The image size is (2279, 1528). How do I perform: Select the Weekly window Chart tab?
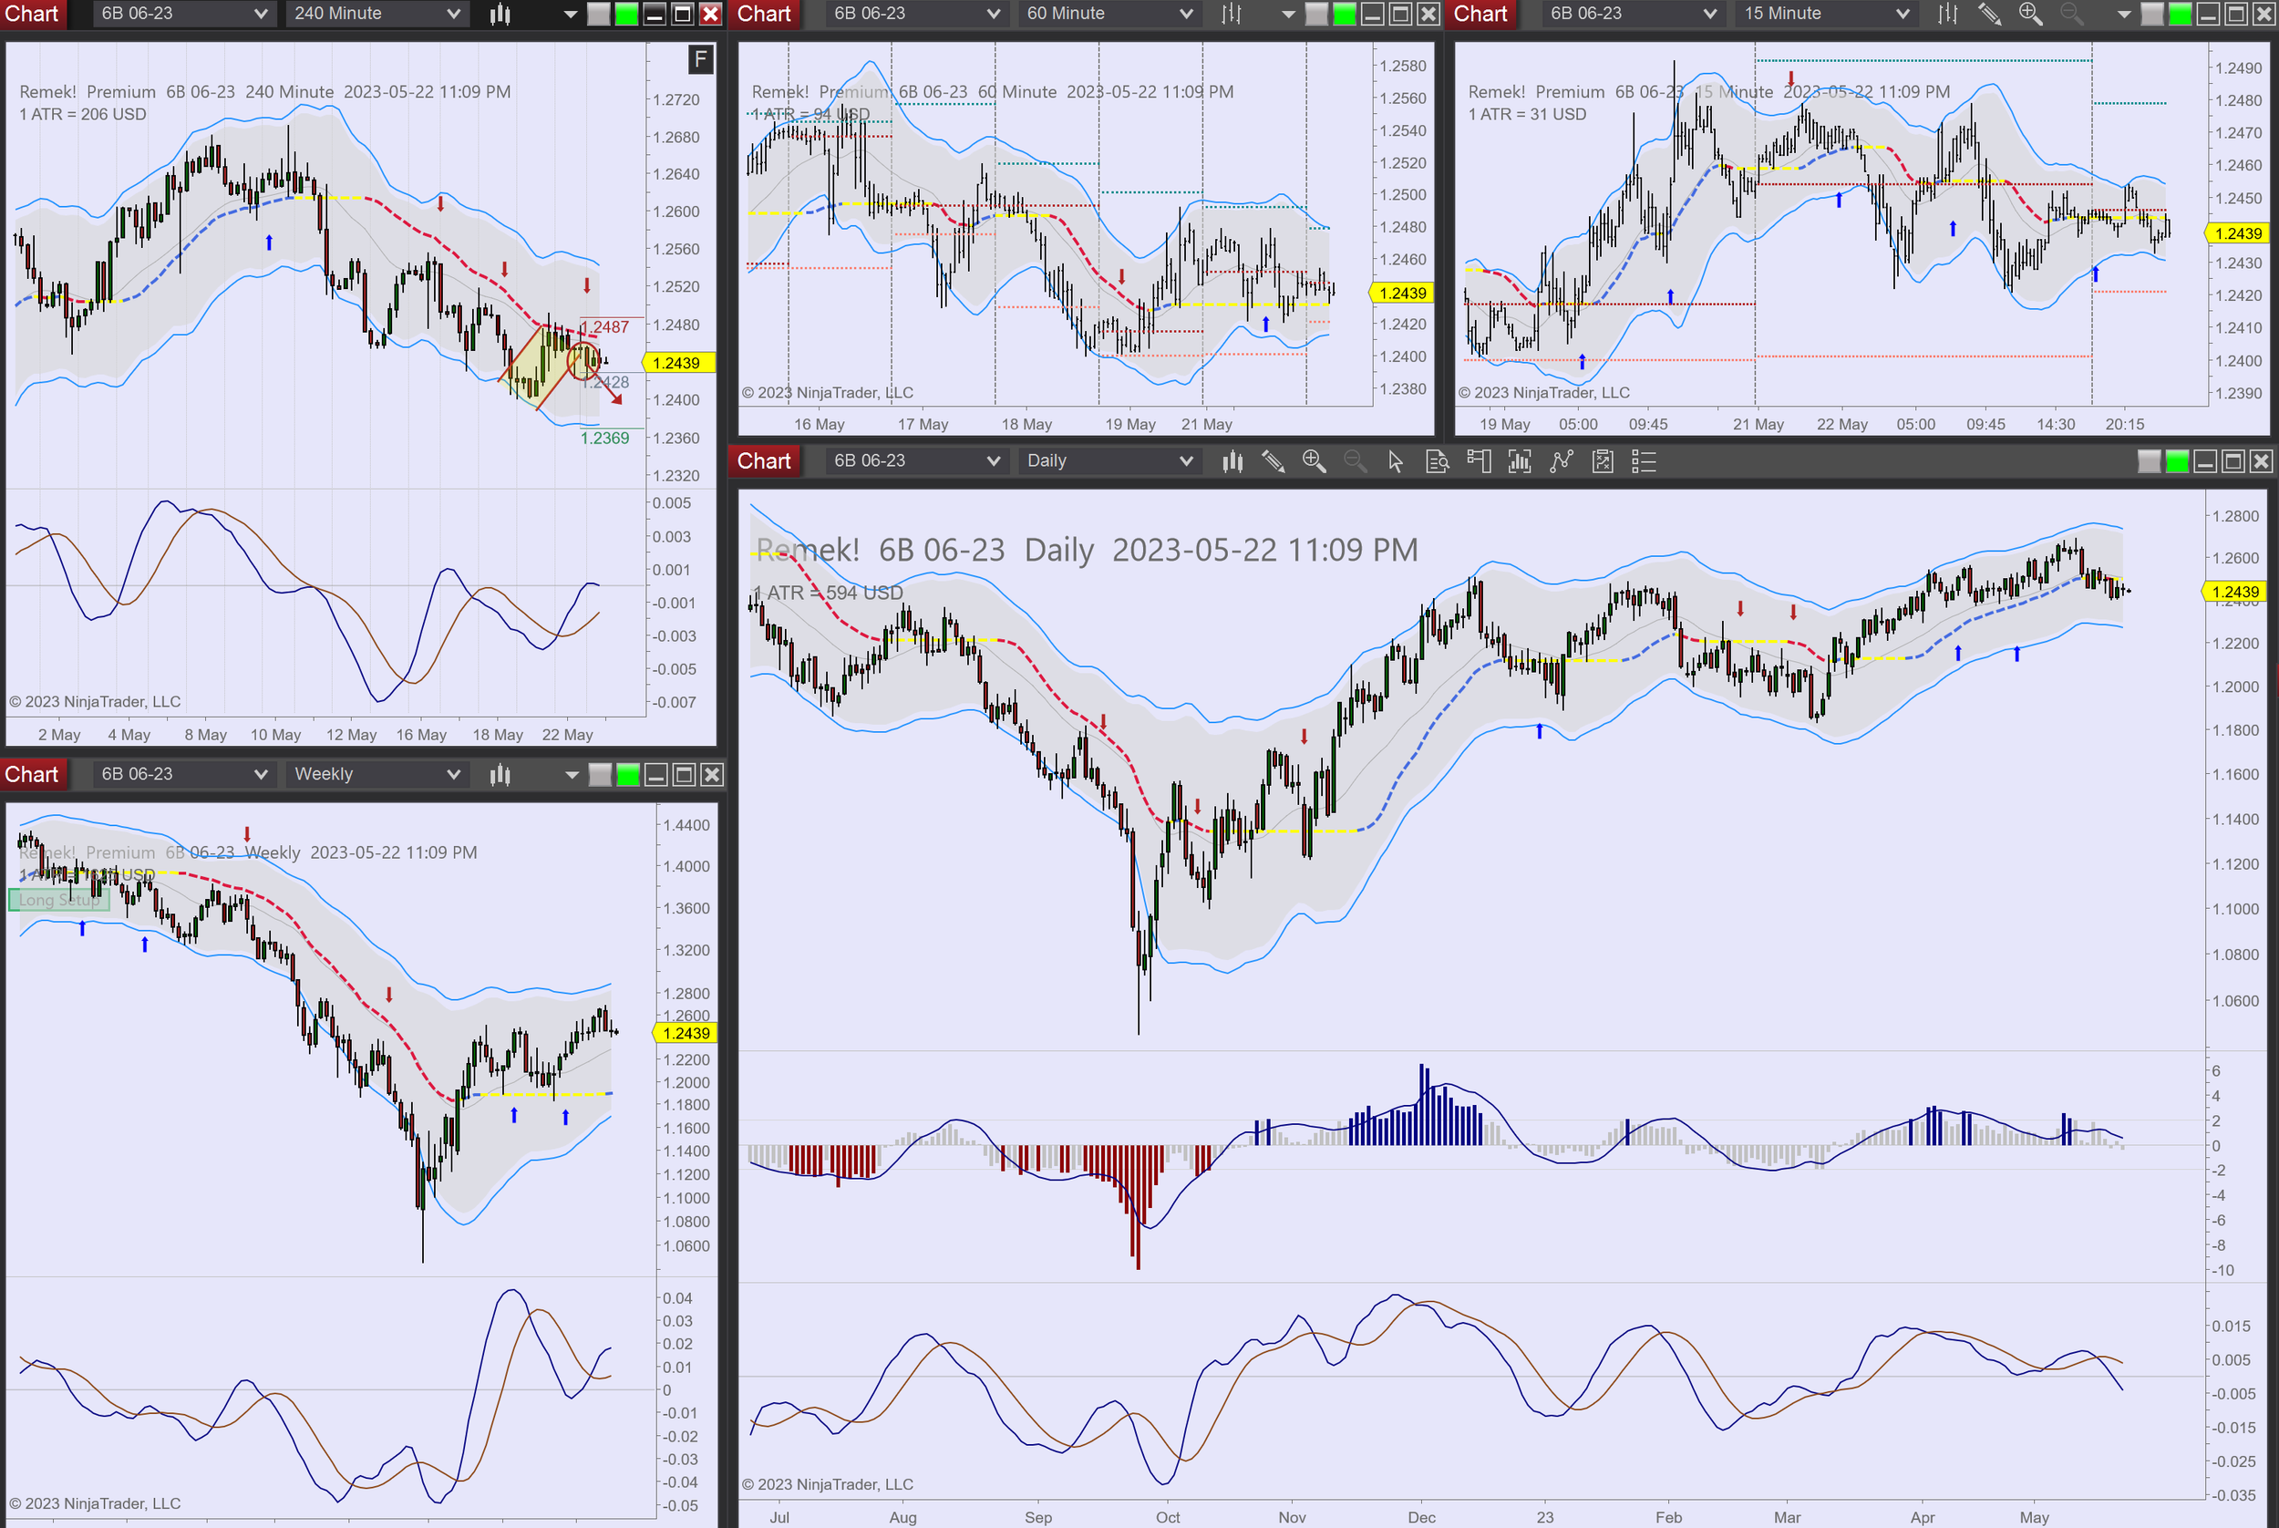tap(32, 775)
